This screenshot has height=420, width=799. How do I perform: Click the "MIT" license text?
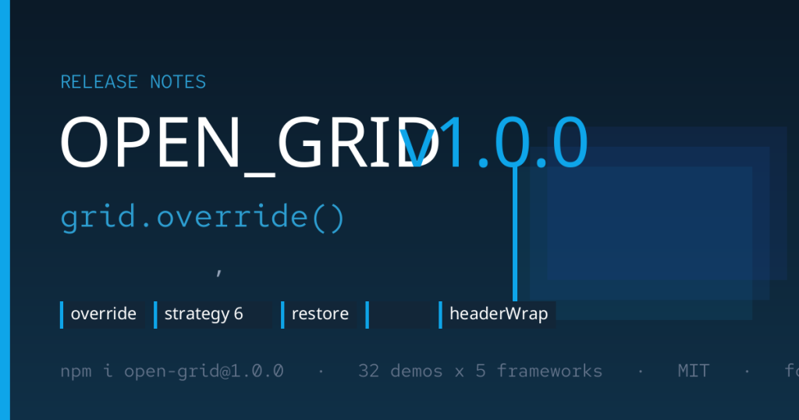tap(693, 371)
